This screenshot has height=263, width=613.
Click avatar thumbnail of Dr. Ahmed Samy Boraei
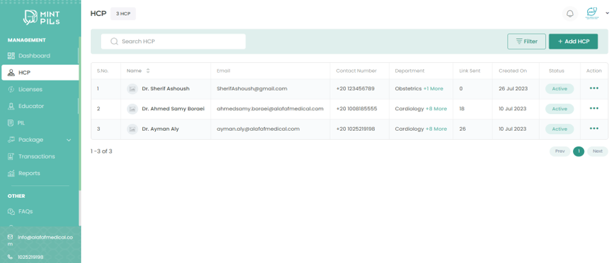(x=132, y=109)
